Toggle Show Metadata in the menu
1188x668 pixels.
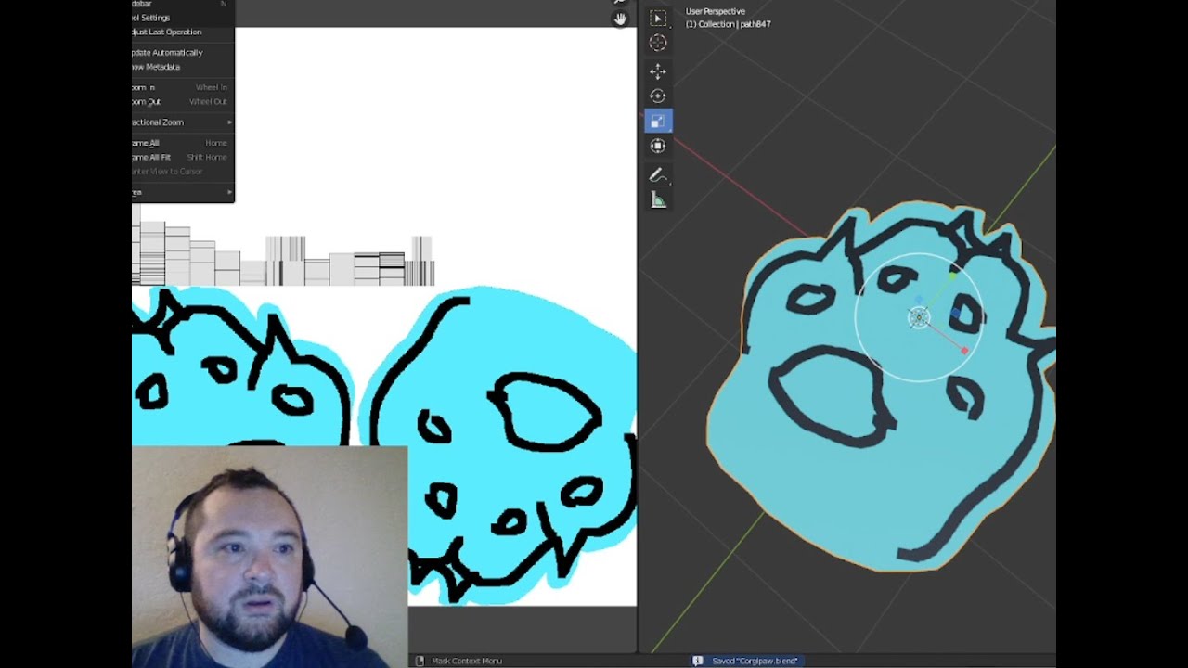(183, 67)
